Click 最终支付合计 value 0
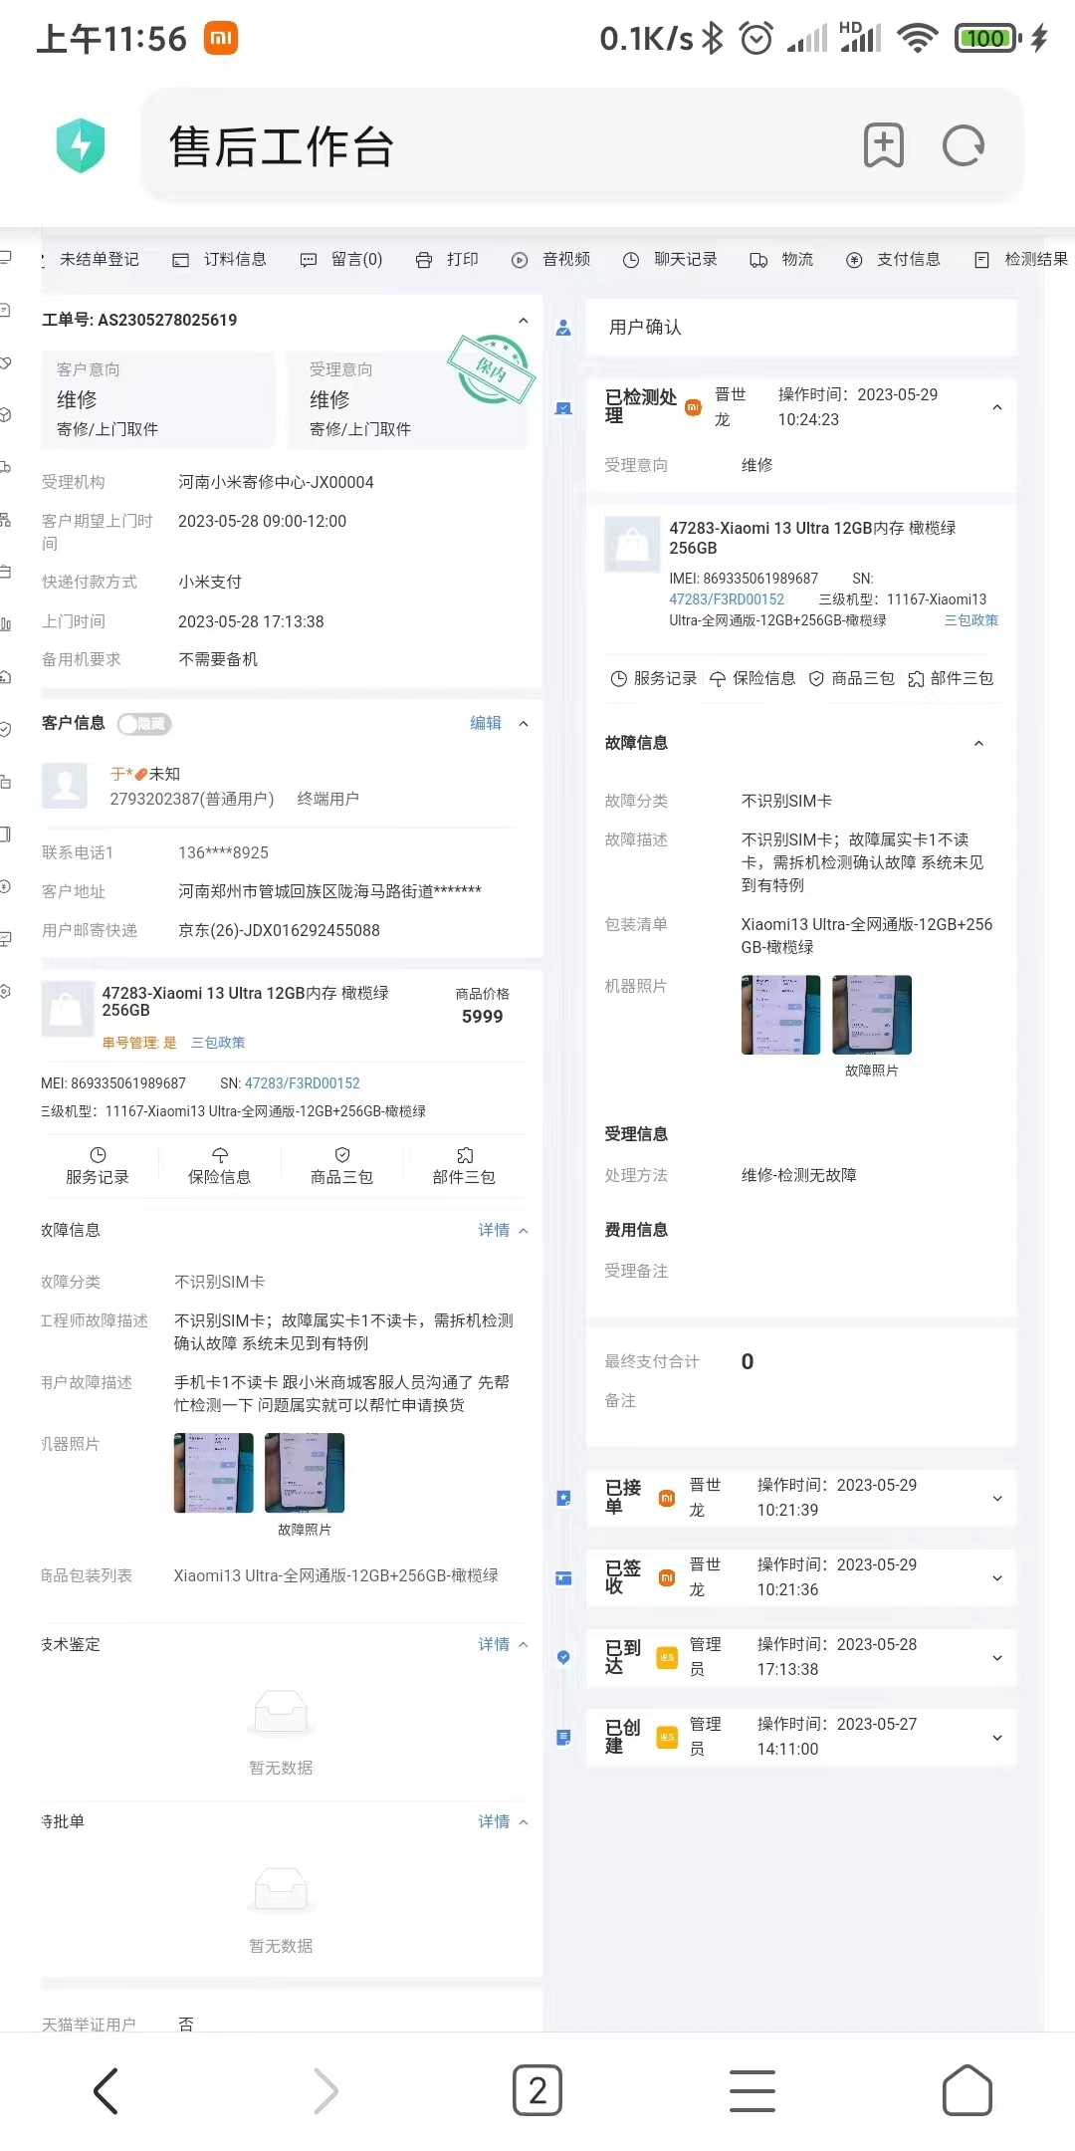This screenshot has width=1075, height=2151. (748, 1361)
